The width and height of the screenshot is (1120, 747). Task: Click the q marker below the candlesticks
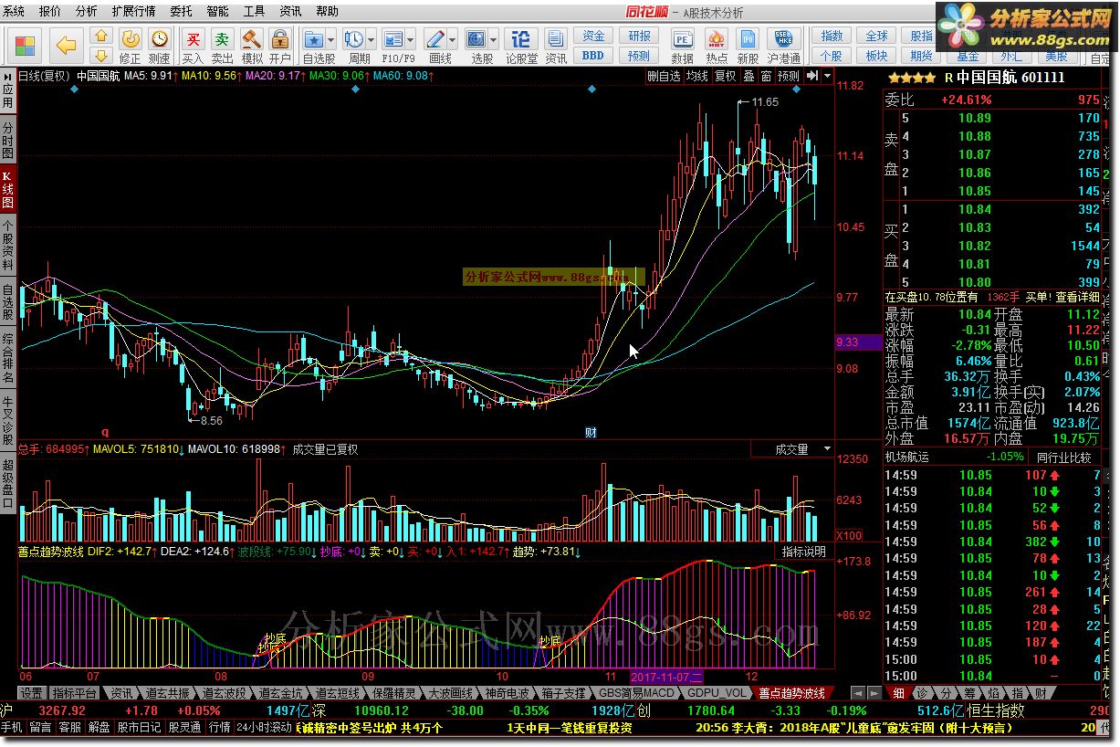105,432
